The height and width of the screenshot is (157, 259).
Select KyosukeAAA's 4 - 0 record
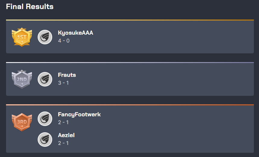click(64, 41)
